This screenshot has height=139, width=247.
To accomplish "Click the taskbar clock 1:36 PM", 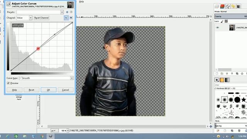I will click(x=242, y=136).
